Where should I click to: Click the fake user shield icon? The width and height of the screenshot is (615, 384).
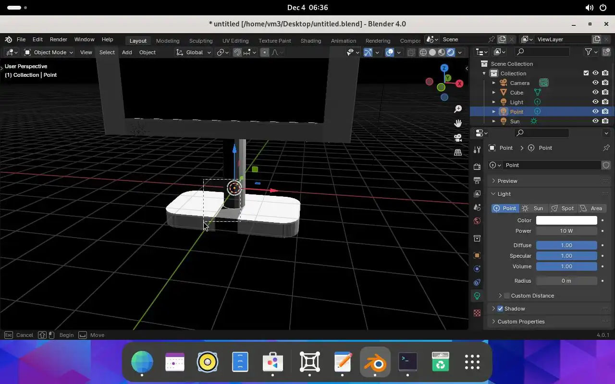pos(606,165)
